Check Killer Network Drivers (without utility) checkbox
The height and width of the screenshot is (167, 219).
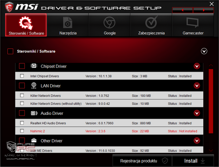(22, 103)
